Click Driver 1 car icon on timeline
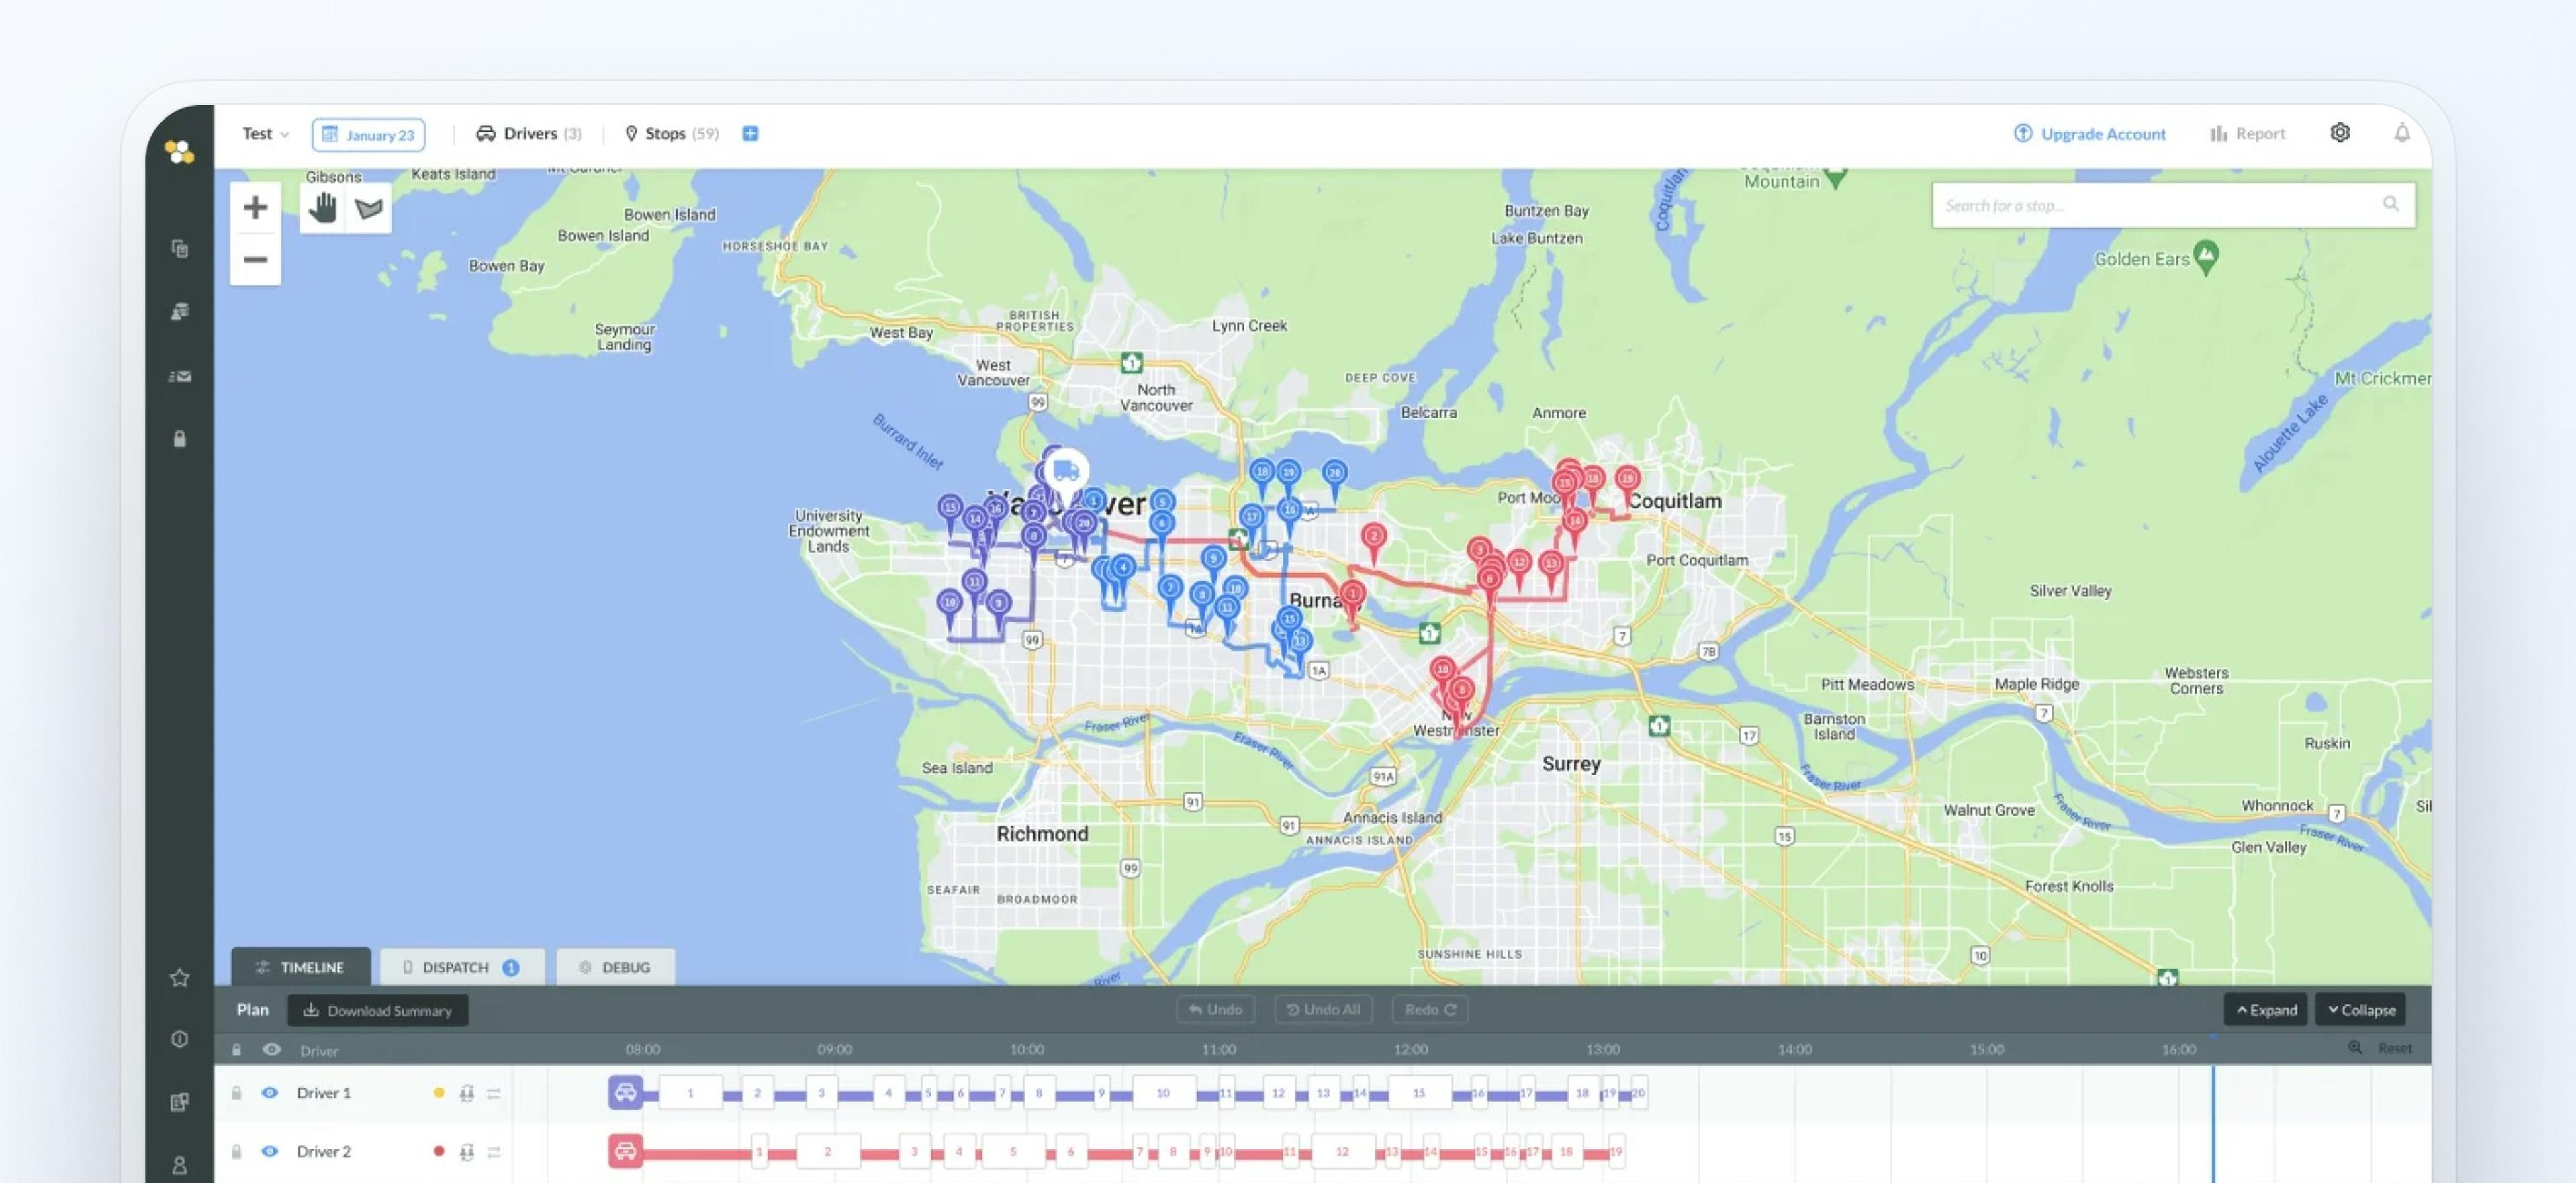Screen dimensions: 2576x1183 point(626,1093)
